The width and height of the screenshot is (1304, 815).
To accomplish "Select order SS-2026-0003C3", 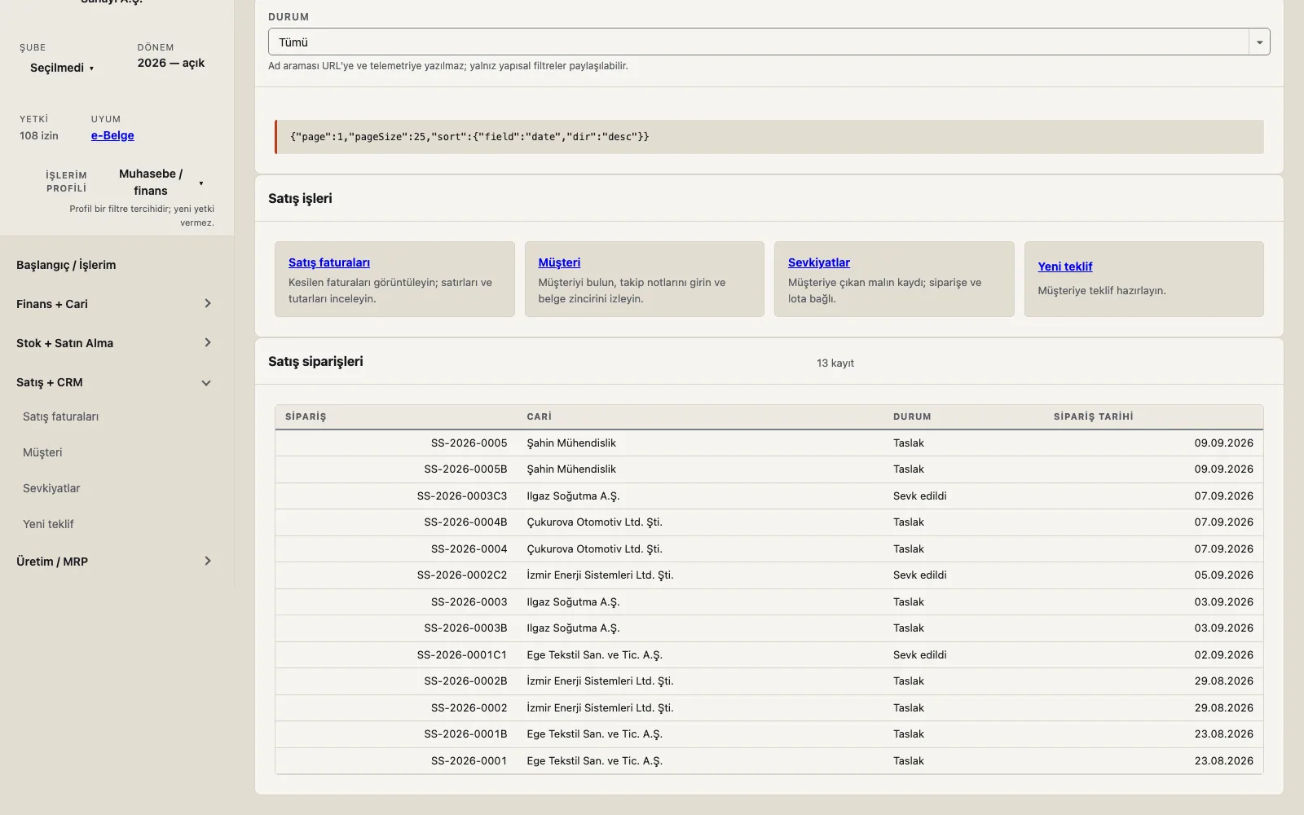I will [x=769, y=496].
